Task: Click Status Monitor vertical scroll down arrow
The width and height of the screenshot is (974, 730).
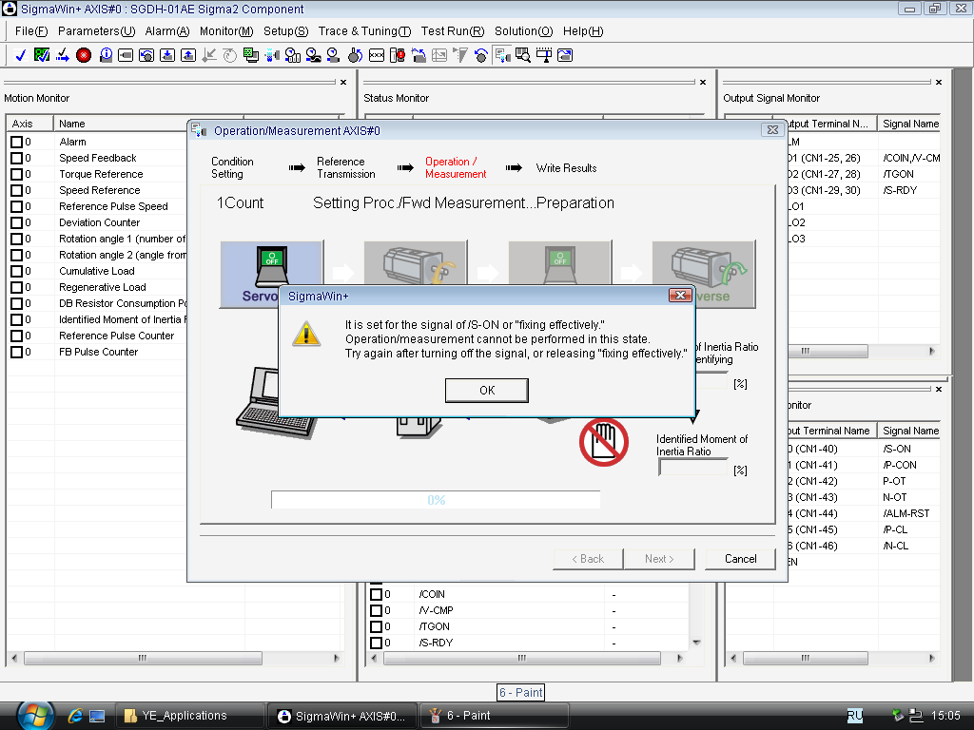Action: (x=696, y=644)
